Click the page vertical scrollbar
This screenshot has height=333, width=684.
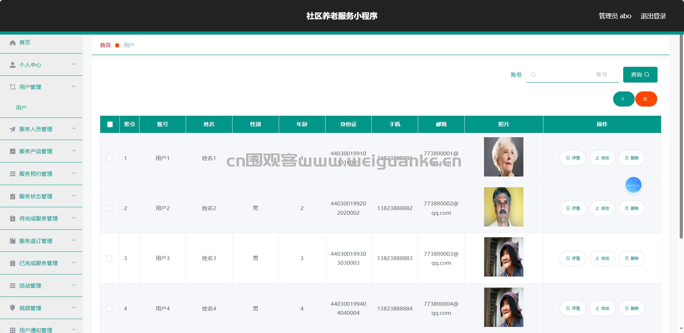[x=681, y=136]
